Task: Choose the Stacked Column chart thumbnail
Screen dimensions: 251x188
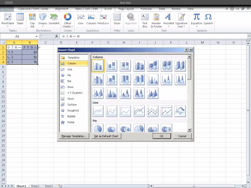Action: pos(111,66)
